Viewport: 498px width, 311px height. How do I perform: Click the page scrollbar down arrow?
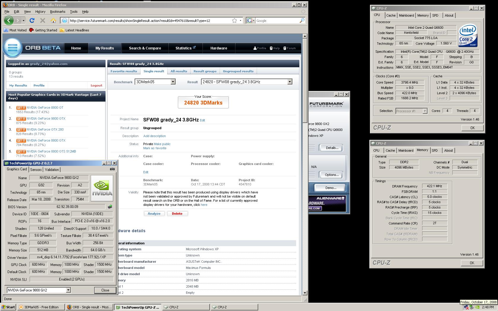click(x=305, y=293)
